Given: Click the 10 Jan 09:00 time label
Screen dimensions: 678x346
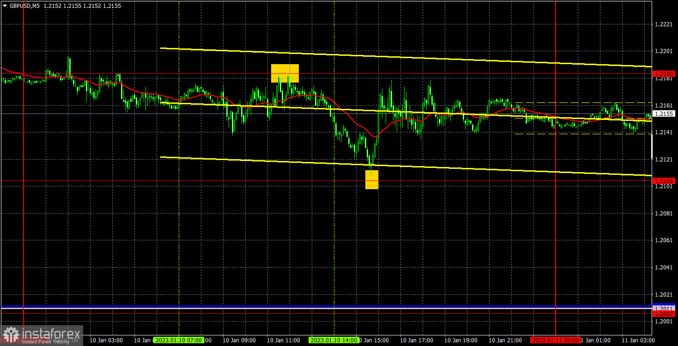Looking at the screenshot, I should click(239, 340).
